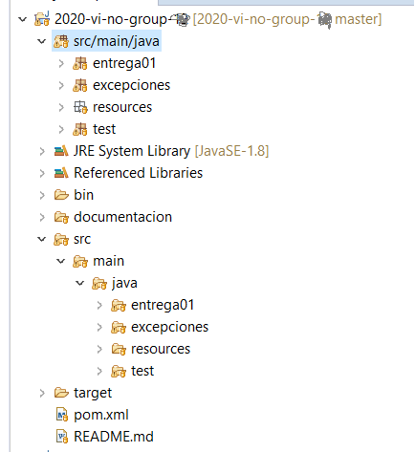Expand the excepciones package under src/main/java
Screen dimensions: 415x452
(x=61, y=85)
